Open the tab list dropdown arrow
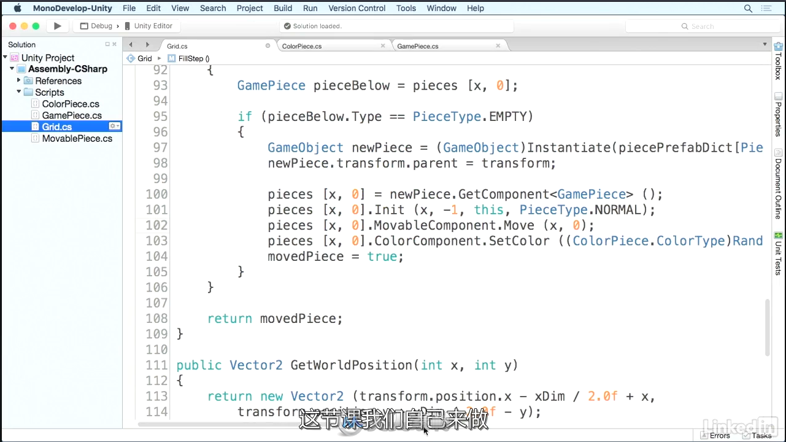 [x=765, y=44]
